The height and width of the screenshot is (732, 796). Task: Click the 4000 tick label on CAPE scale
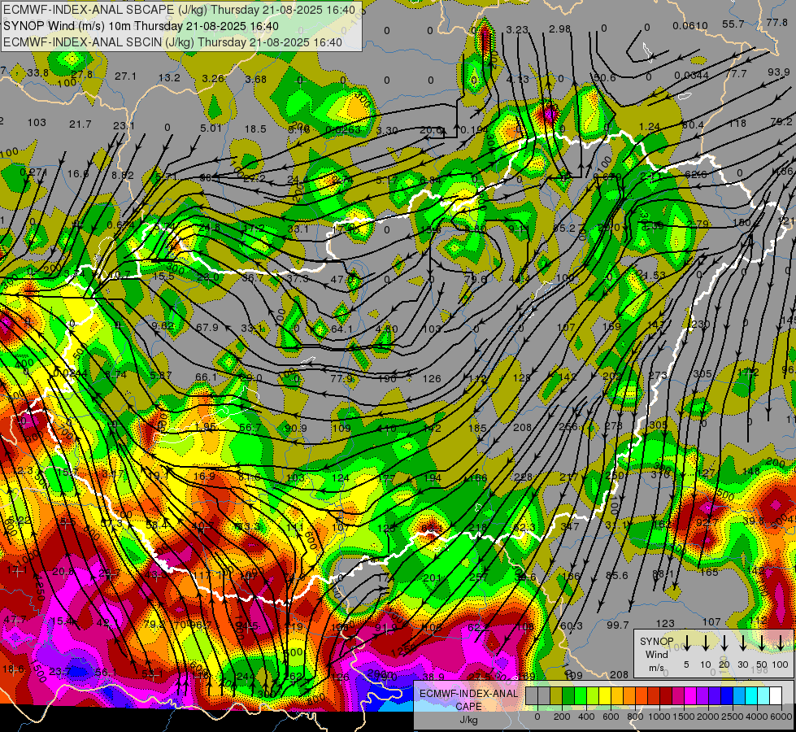pos(756,717)
